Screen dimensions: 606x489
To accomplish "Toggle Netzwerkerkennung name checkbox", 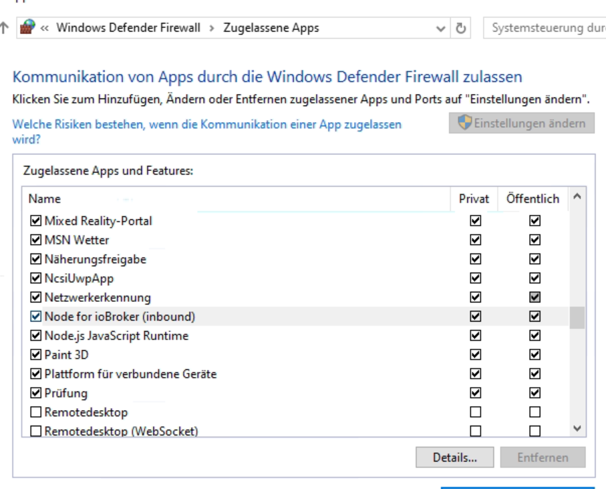I will (35, 297).
